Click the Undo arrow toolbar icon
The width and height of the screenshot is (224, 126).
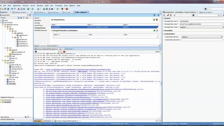point(12,9)
